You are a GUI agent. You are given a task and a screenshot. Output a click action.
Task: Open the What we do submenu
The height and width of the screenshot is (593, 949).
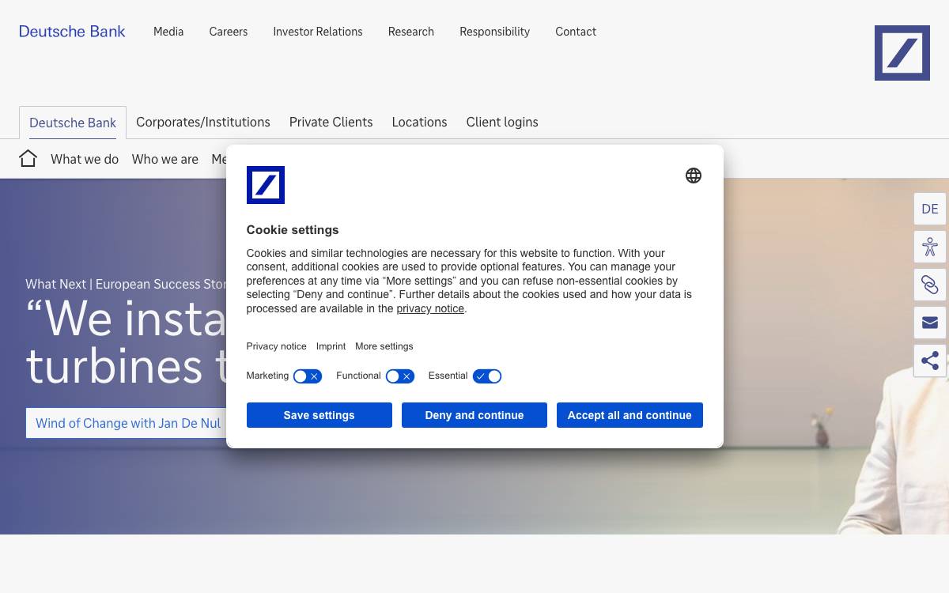[x=85, y=159]
